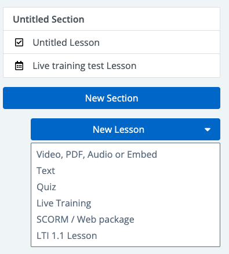Click the calendar icon beside Live training test Lesson
This screenshot has height=254, width=229.
[x=19, y=66]
